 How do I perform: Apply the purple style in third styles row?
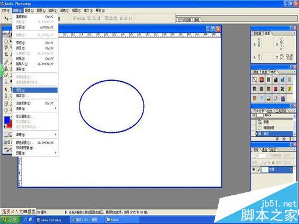click(282, 98)
